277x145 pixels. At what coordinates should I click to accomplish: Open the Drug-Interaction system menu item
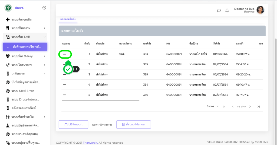pyautogui.click(x=25, y=99)
